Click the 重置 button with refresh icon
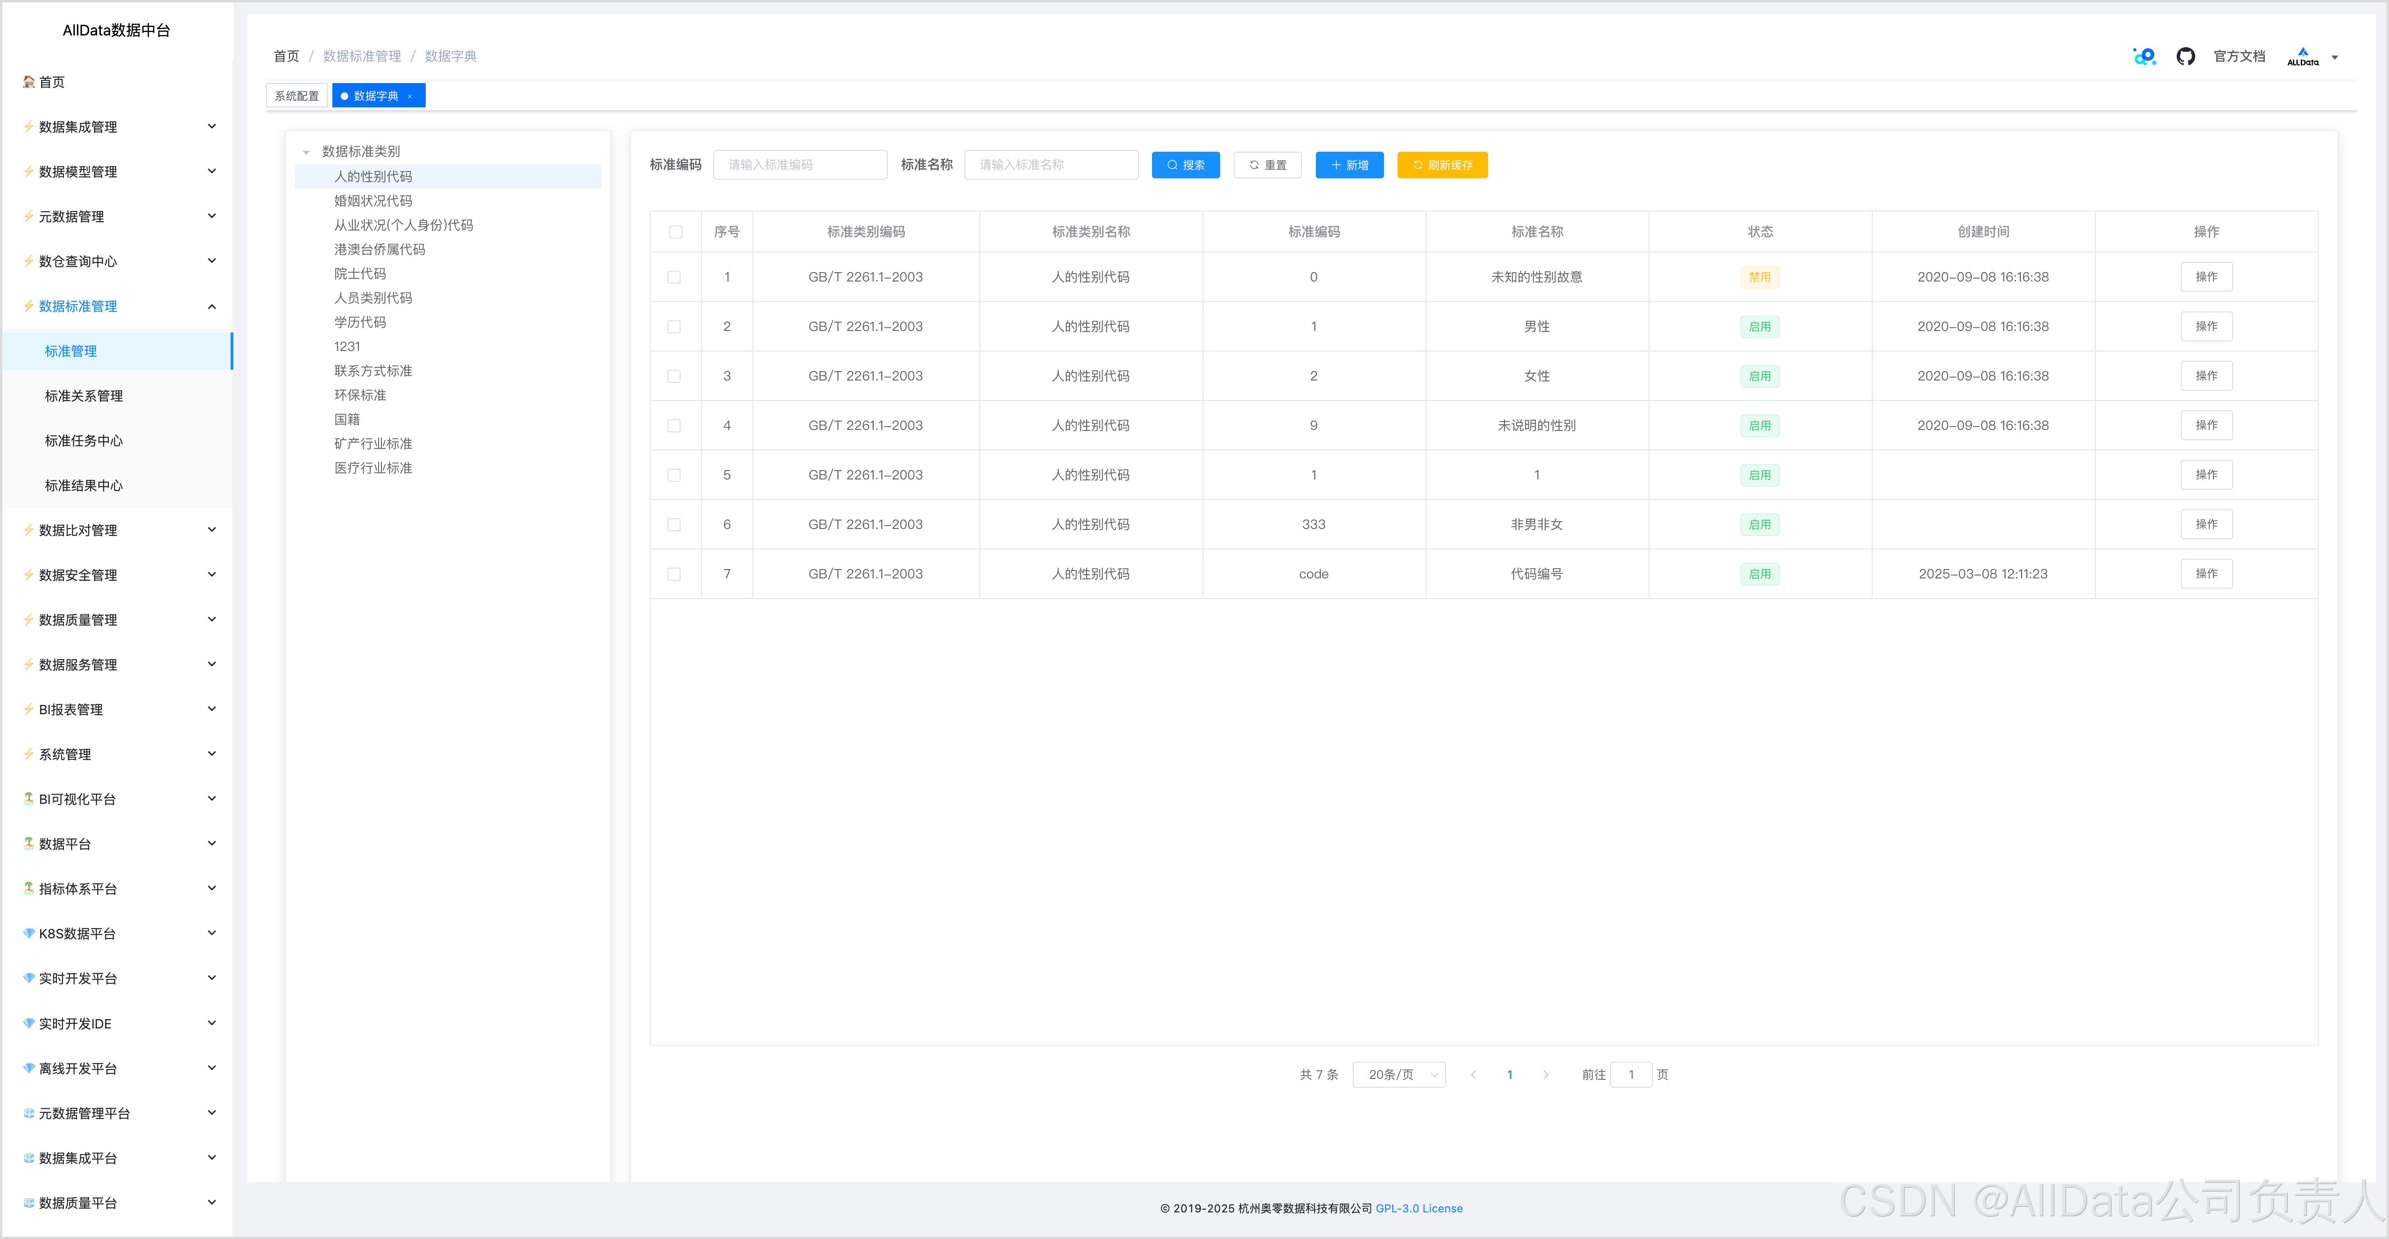Viewport: 2389px width, 1239px height. (x=1267, y=165)
